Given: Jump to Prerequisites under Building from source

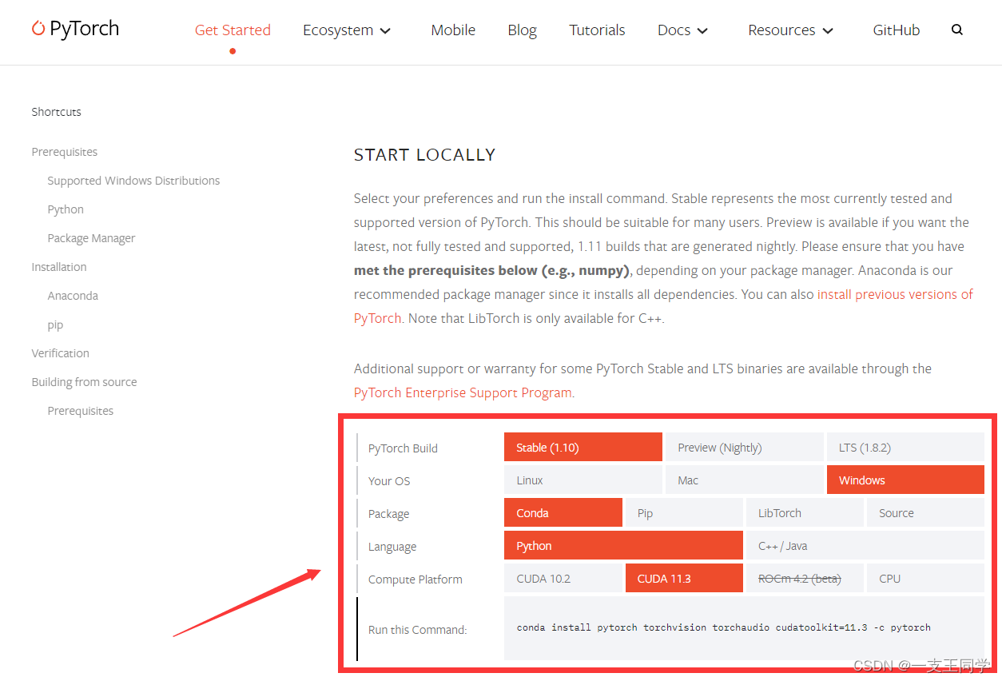Looking at the screenshot, I should (x=81, y=411).
